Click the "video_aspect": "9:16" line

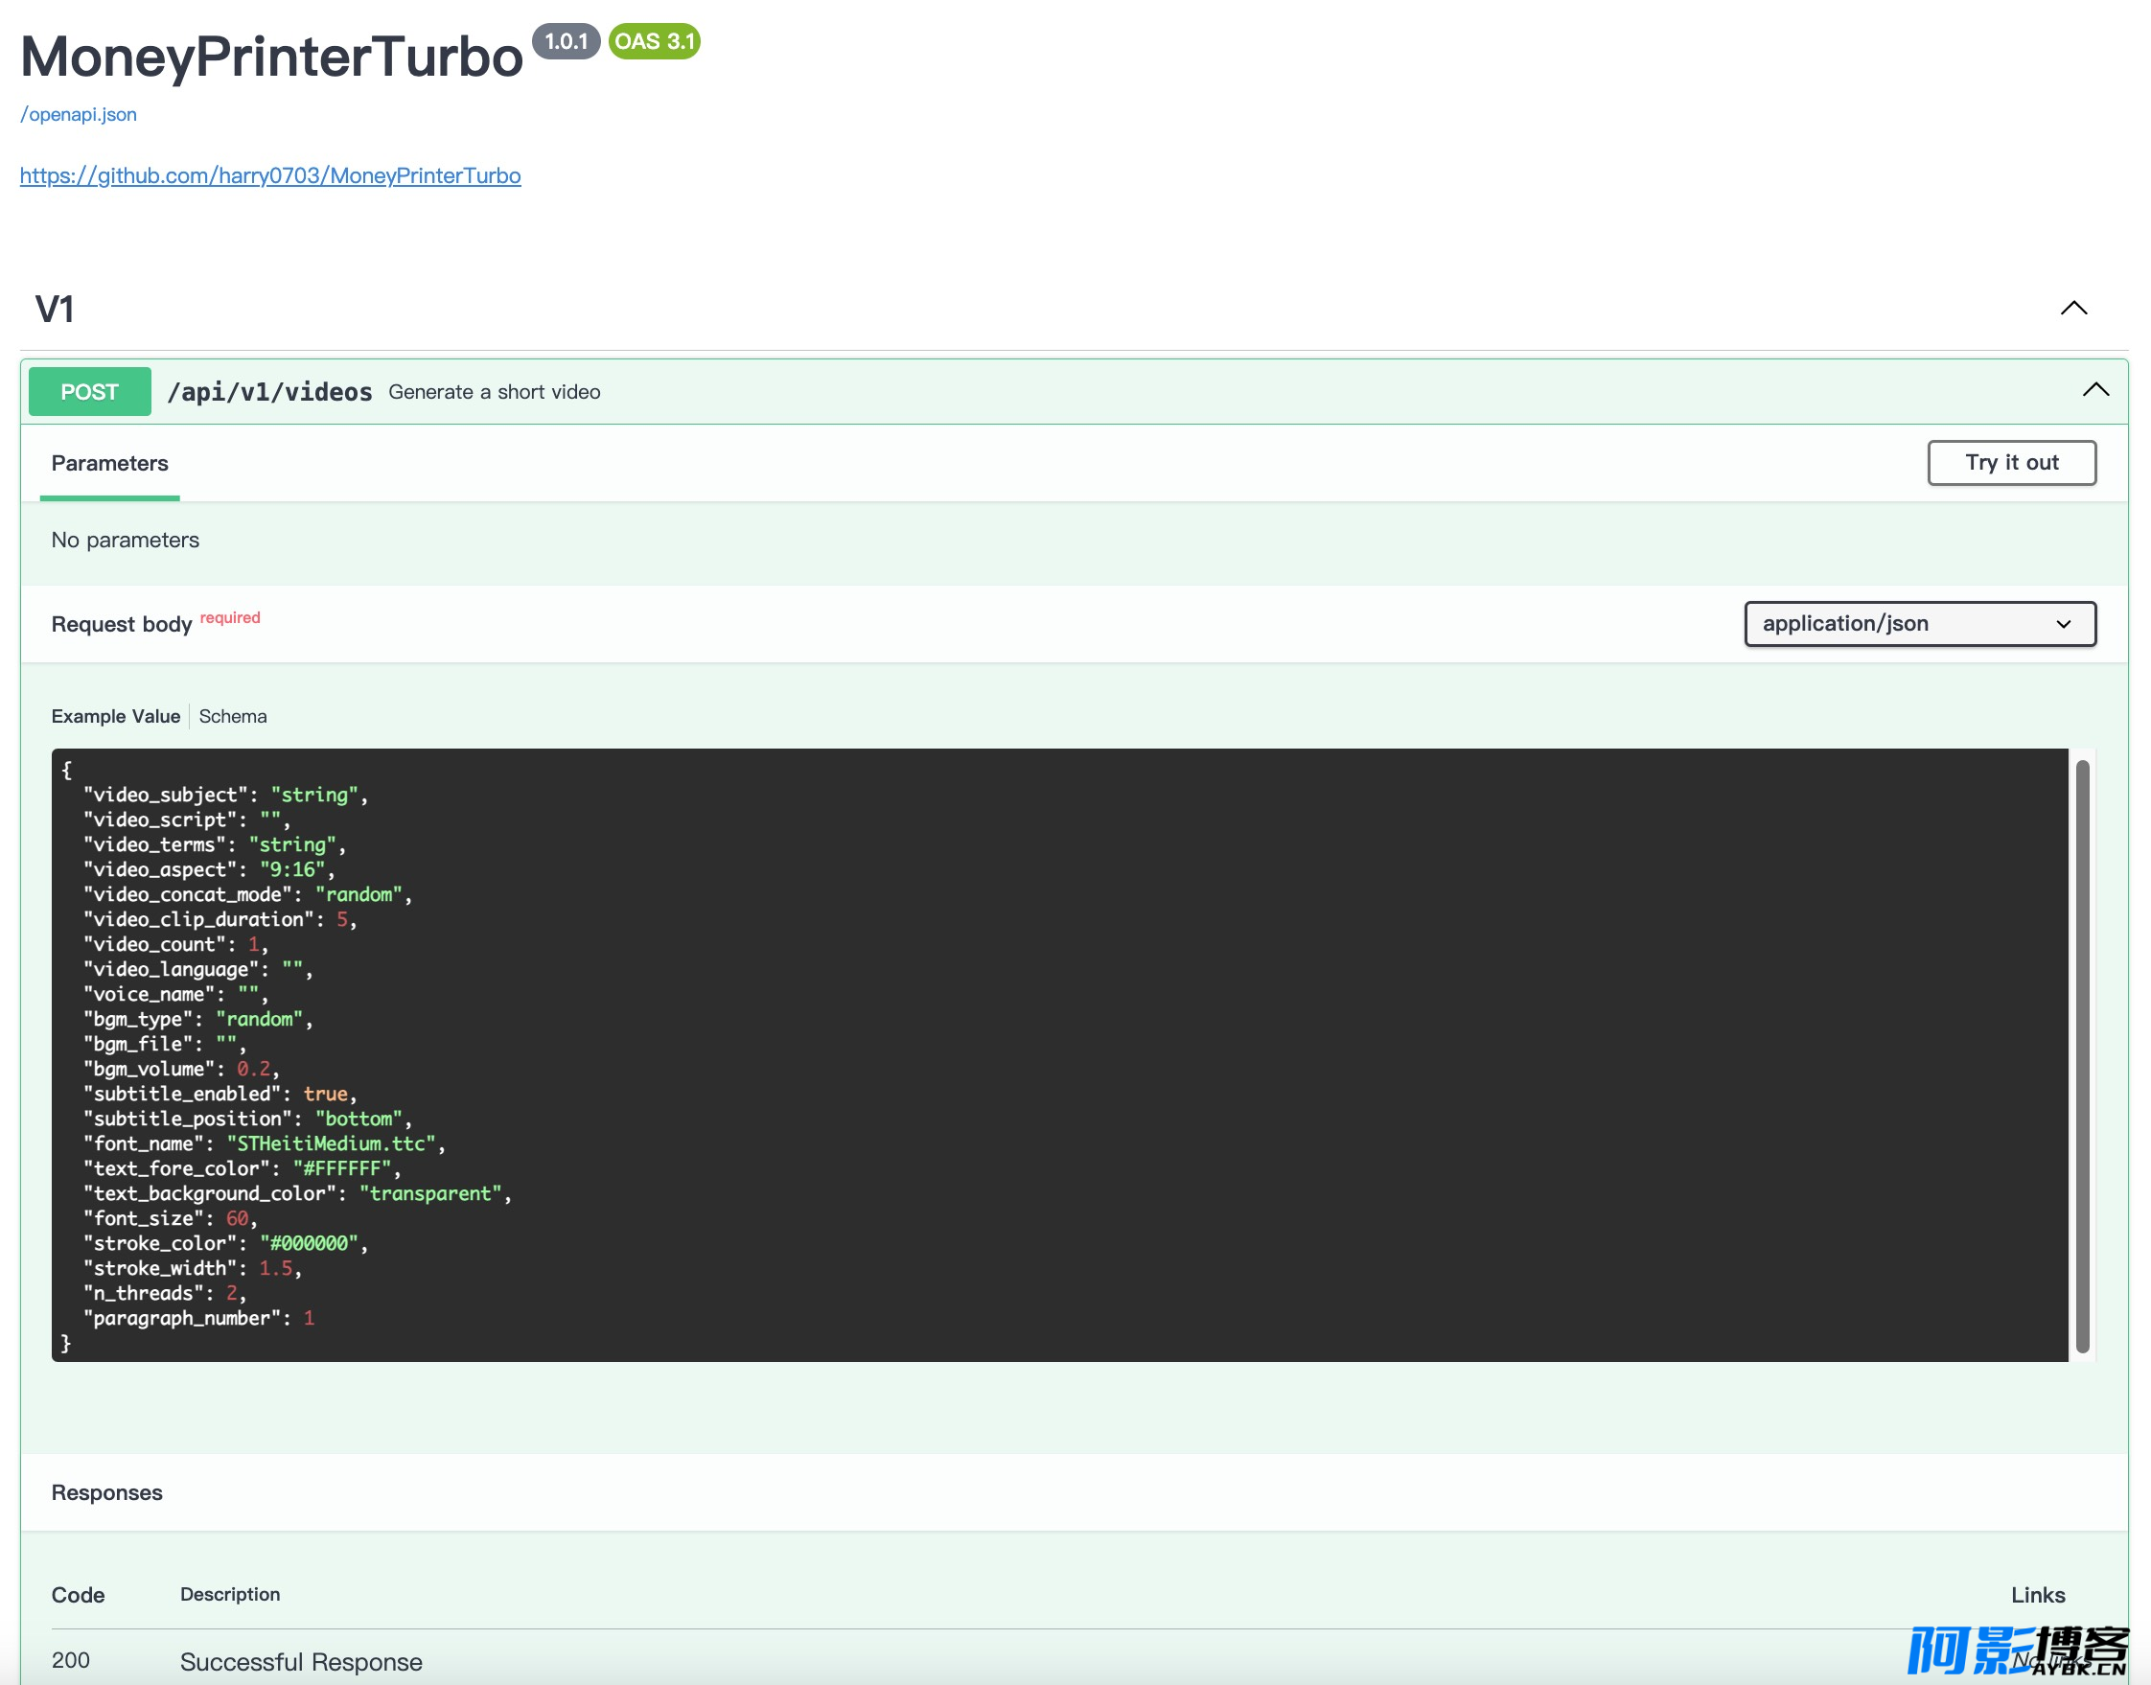pos(209,870)
